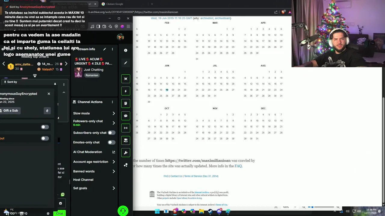Click the share icon in address bar
Viewport: 385px width, 216px height.
[x=276, y=12]
